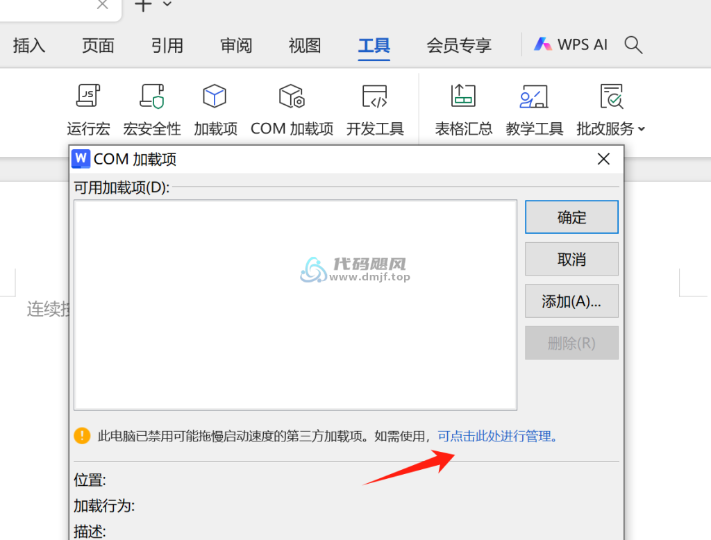
Task: Switch to the 审阅 tab
Action: [x=236, y=45]
